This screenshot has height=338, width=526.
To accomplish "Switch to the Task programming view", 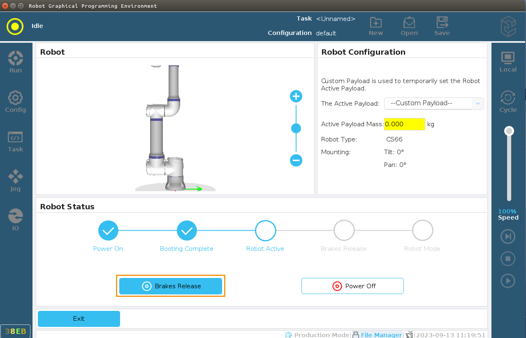I will [16, 141].
